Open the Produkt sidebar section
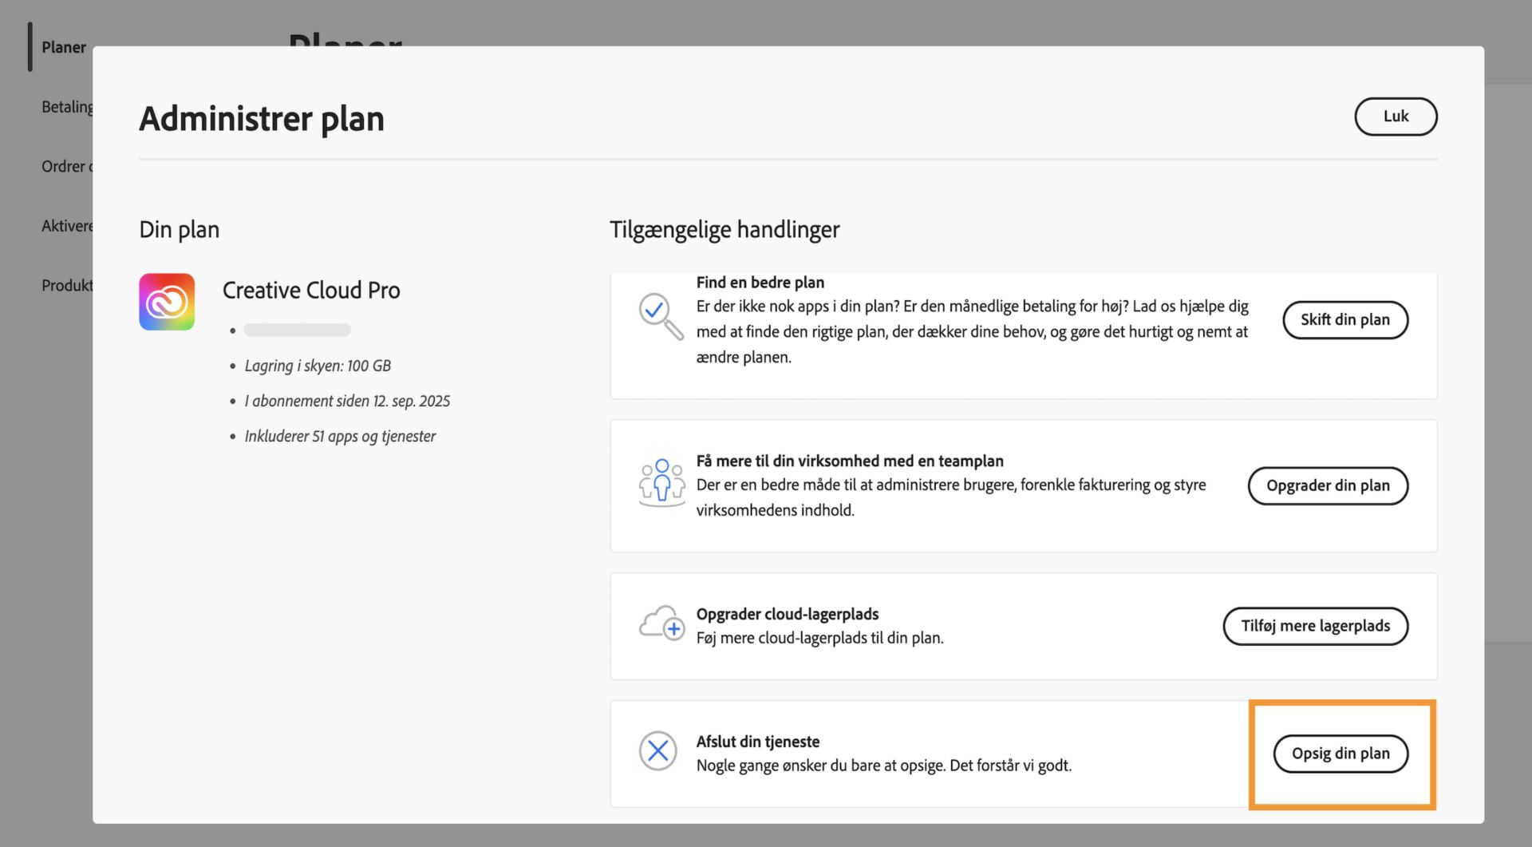This screenshot has height=847, width=1532. point(67,285)
